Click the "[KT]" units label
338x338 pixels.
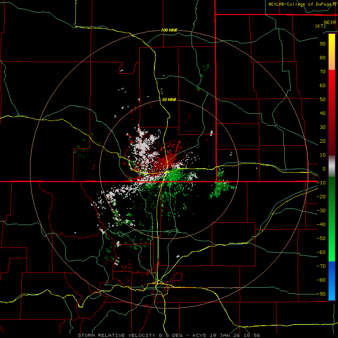tap(321, 26)
